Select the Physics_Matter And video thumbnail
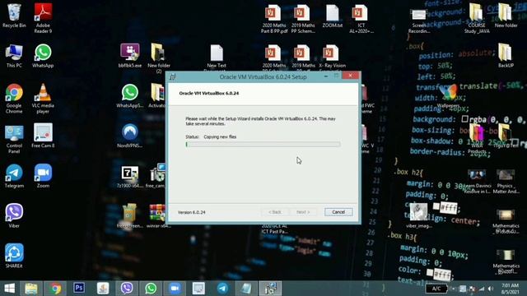 tap(506, 182)
